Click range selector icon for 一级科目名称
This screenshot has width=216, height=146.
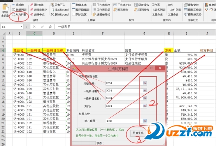(145, 98)
